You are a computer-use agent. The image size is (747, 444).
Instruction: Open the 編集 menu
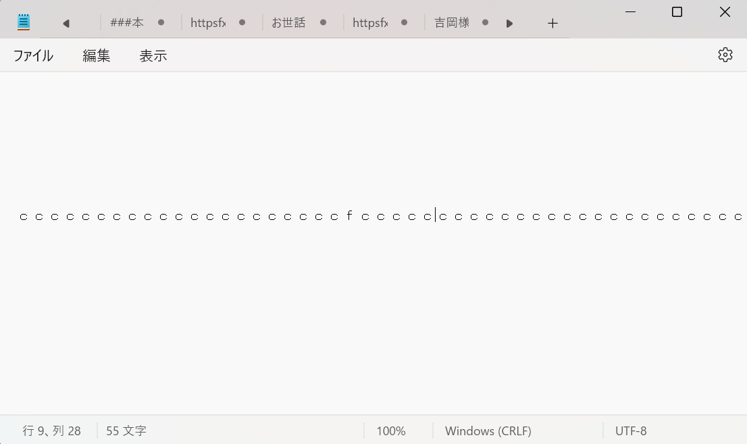click(x=96, y=56)
